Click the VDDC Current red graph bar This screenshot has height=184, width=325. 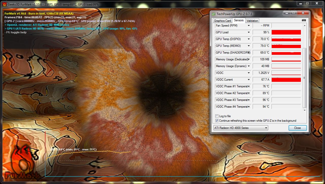pos(286,80)
